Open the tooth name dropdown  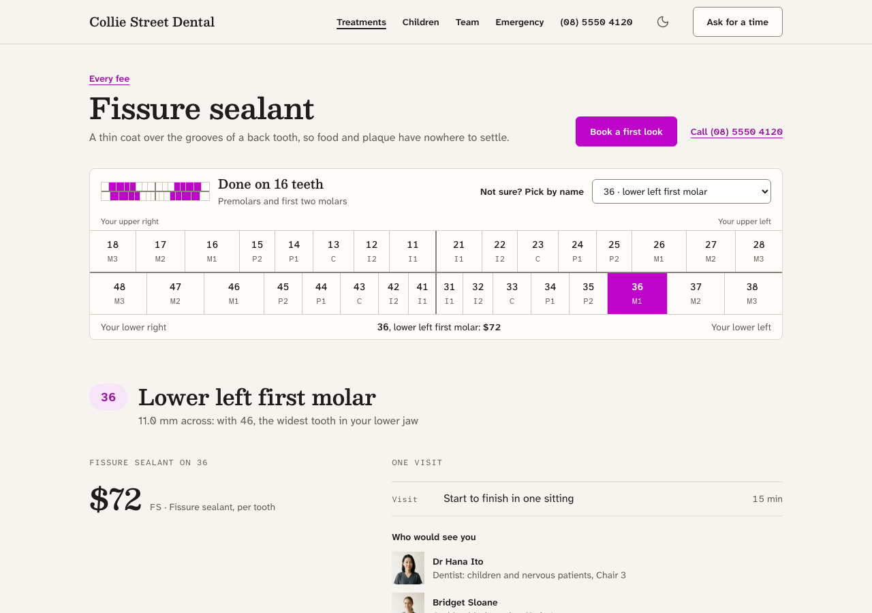(681, 191)
